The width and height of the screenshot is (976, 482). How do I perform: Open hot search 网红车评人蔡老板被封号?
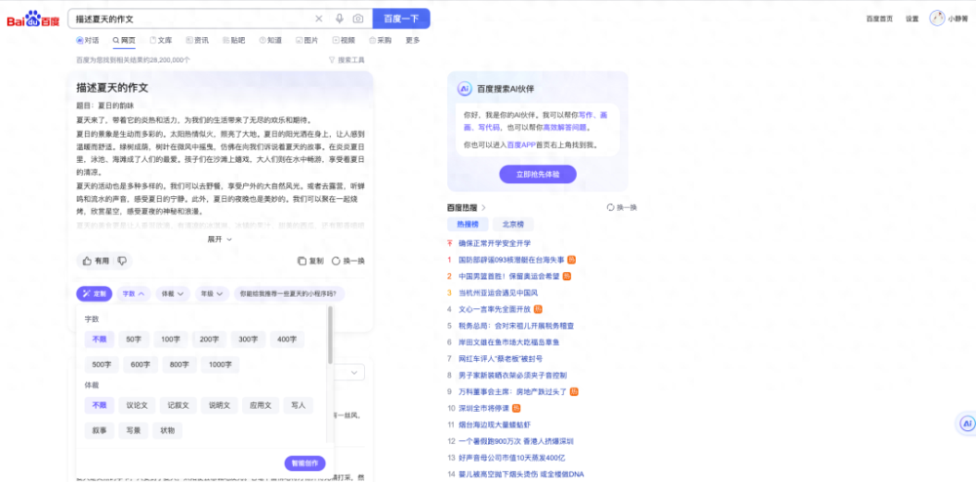[501, 359]
